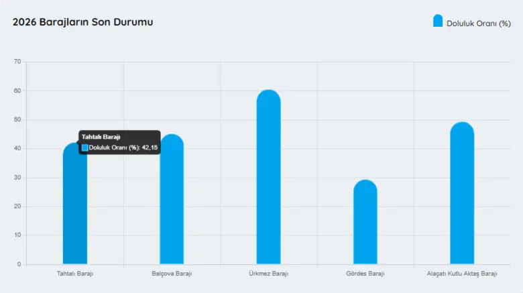Toggle the Doluluk Oranı (%) legend swatch

tap(438, 21)
